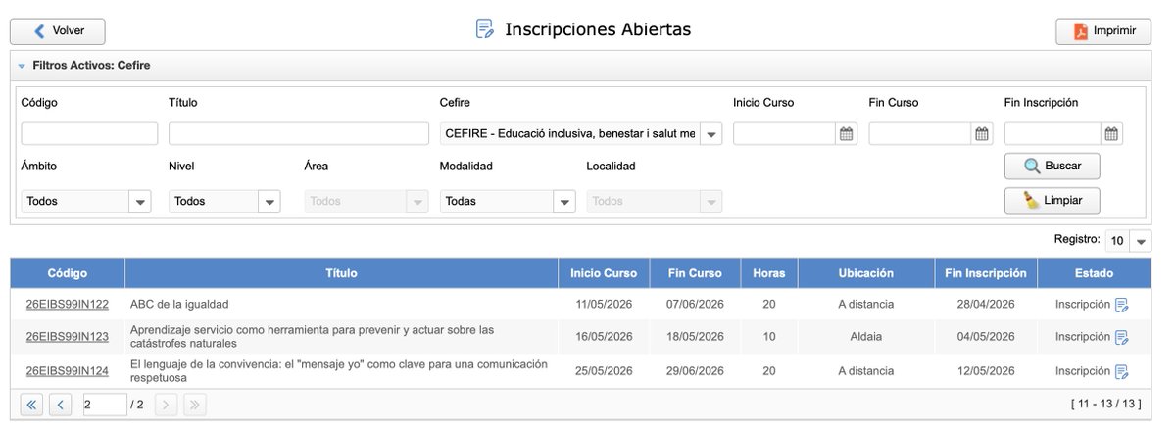Image resolution: width=1176 pixels, height=430 pixels.
Task: Click inscription icon for ABC de la igualdad
Action: [1122, 305]
